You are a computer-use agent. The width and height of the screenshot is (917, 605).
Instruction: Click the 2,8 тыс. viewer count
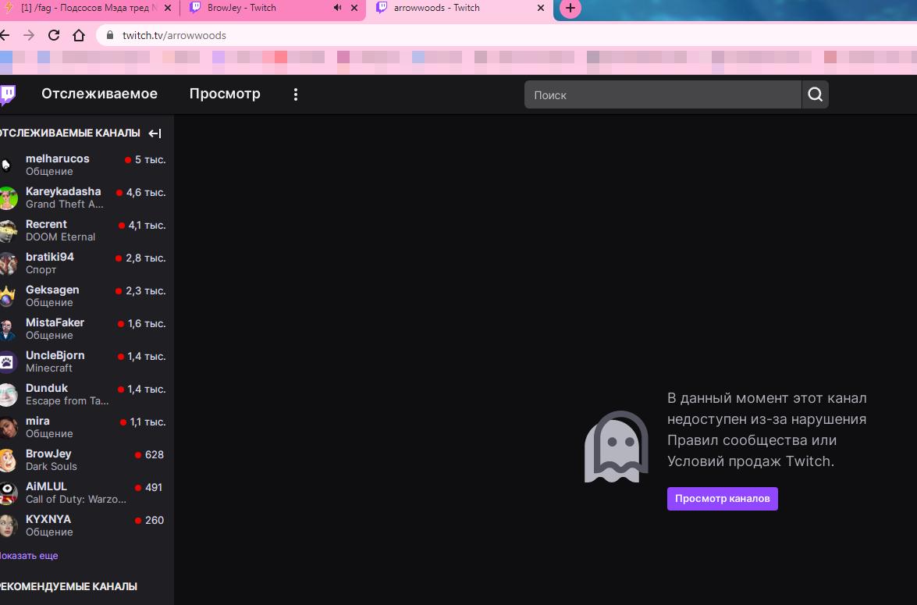pyautogui.click(x=146, y=258)
